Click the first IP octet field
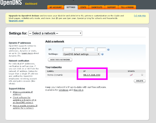156x123 pixels. [67, 50]
